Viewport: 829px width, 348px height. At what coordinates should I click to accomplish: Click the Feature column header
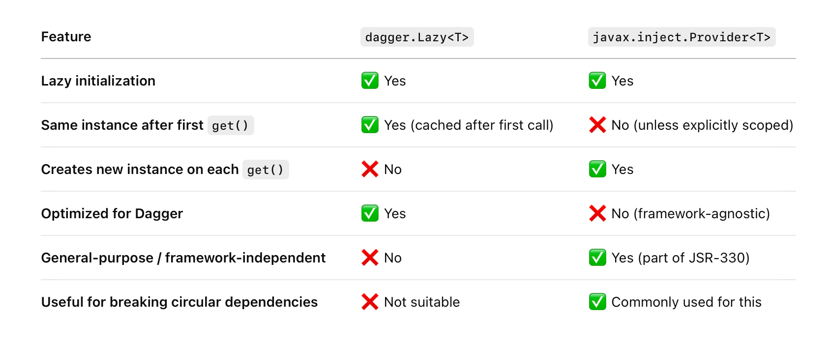(x=66, y=37)
